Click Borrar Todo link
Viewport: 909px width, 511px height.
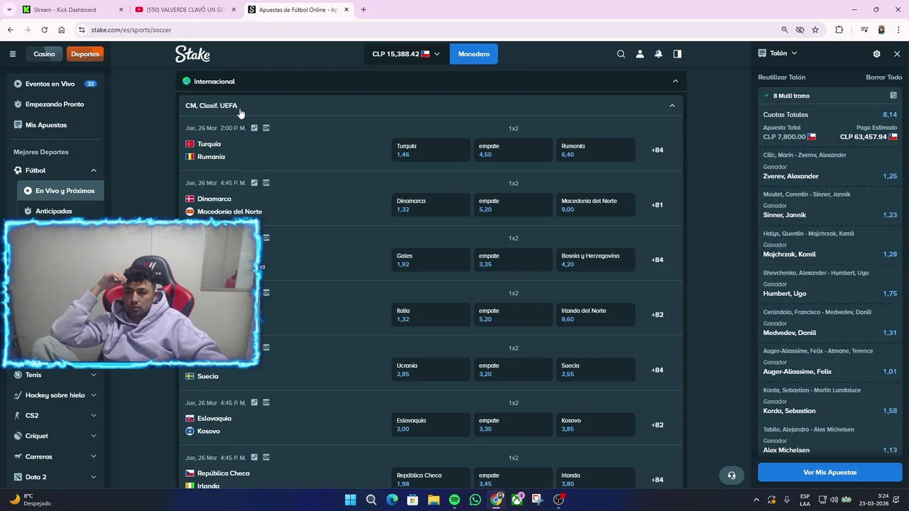coord(883,77)
